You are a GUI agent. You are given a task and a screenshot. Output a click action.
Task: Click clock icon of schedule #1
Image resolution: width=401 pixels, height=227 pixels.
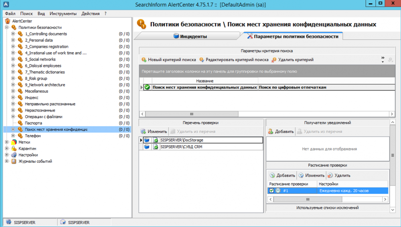pyautogui.click(x=278, y=191)
